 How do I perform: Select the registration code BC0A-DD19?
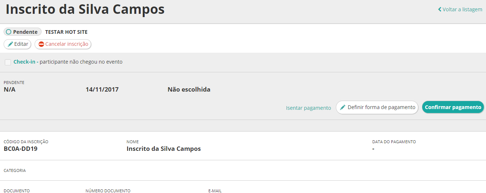21,149
